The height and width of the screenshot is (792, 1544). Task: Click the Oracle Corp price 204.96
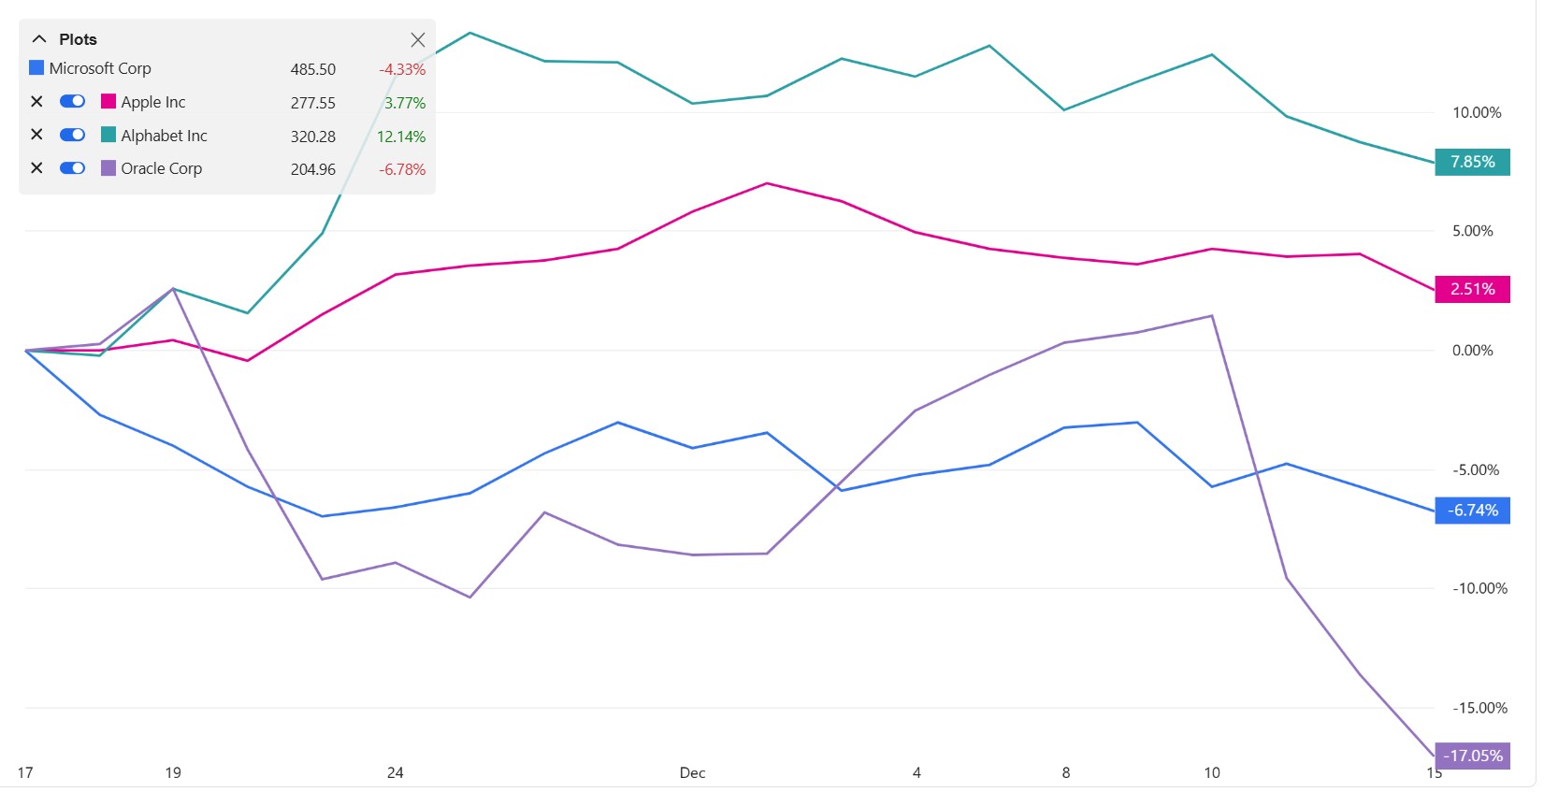pos(312,169)
